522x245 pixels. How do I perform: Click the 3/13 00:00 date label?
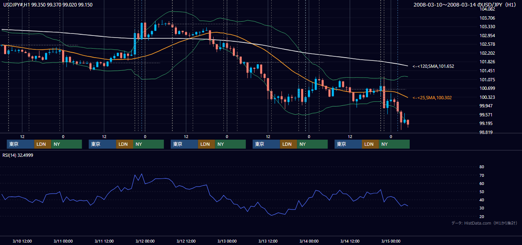(227, 241)
